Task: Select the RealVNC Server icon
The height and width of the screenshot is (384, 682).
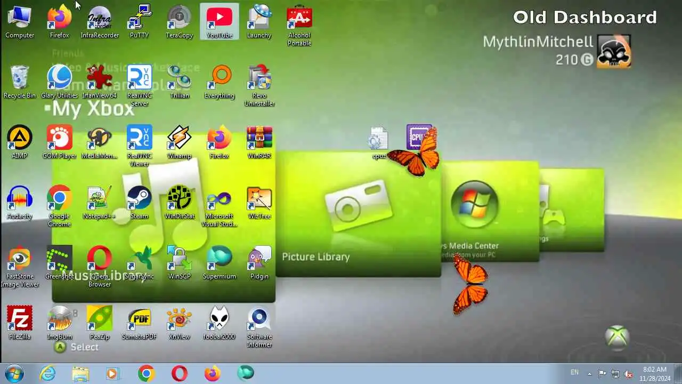Action: point(140,86)
